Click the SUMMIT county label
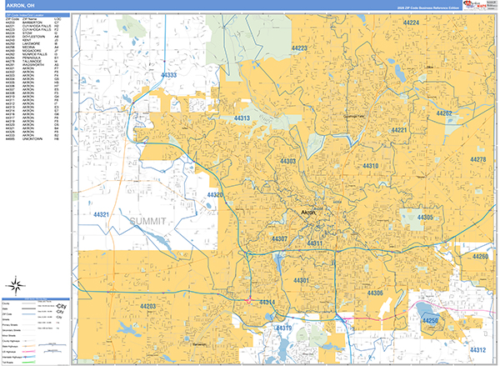This screenshot has height=366, width=500. tap(149, 220)
